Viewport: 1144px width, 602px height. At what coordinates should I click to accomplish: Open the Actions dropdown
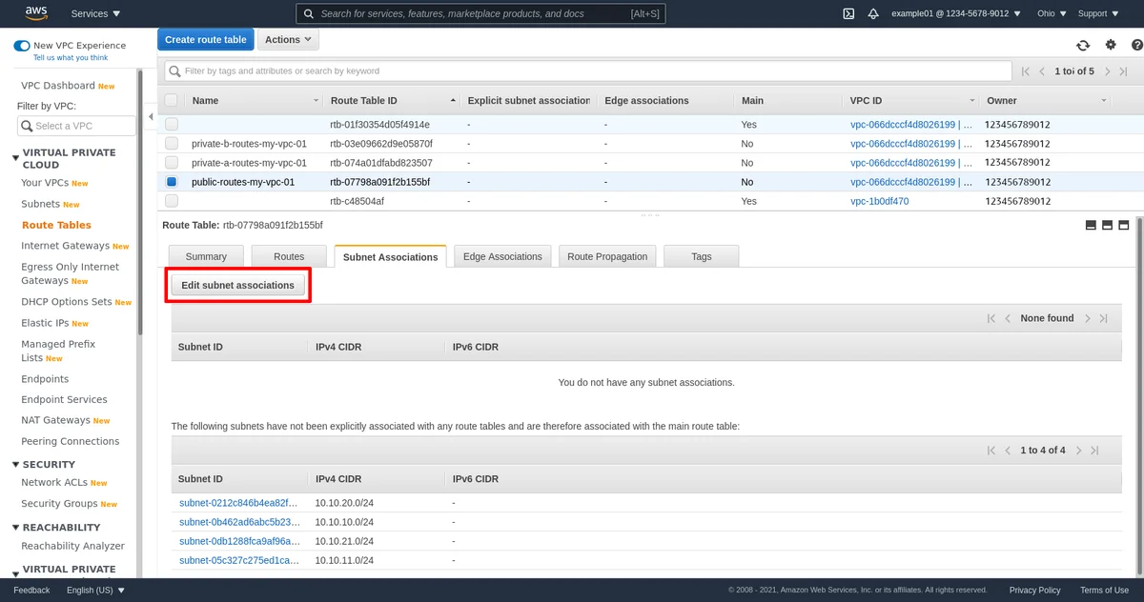pyautogui.click(x=288, y=40)
